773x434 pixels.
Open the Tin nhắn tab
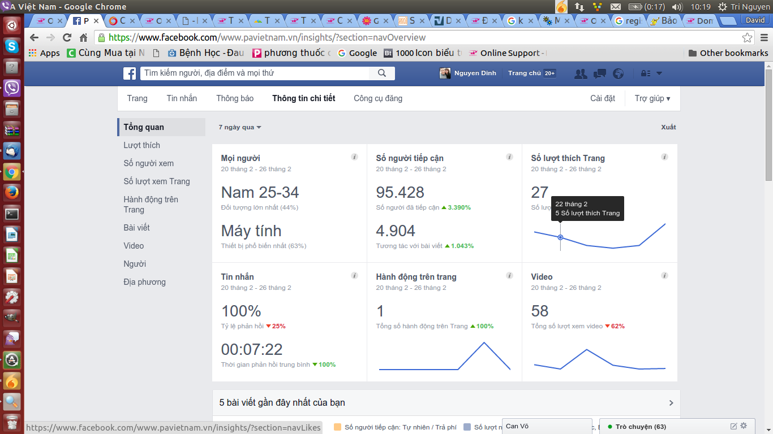182,98
